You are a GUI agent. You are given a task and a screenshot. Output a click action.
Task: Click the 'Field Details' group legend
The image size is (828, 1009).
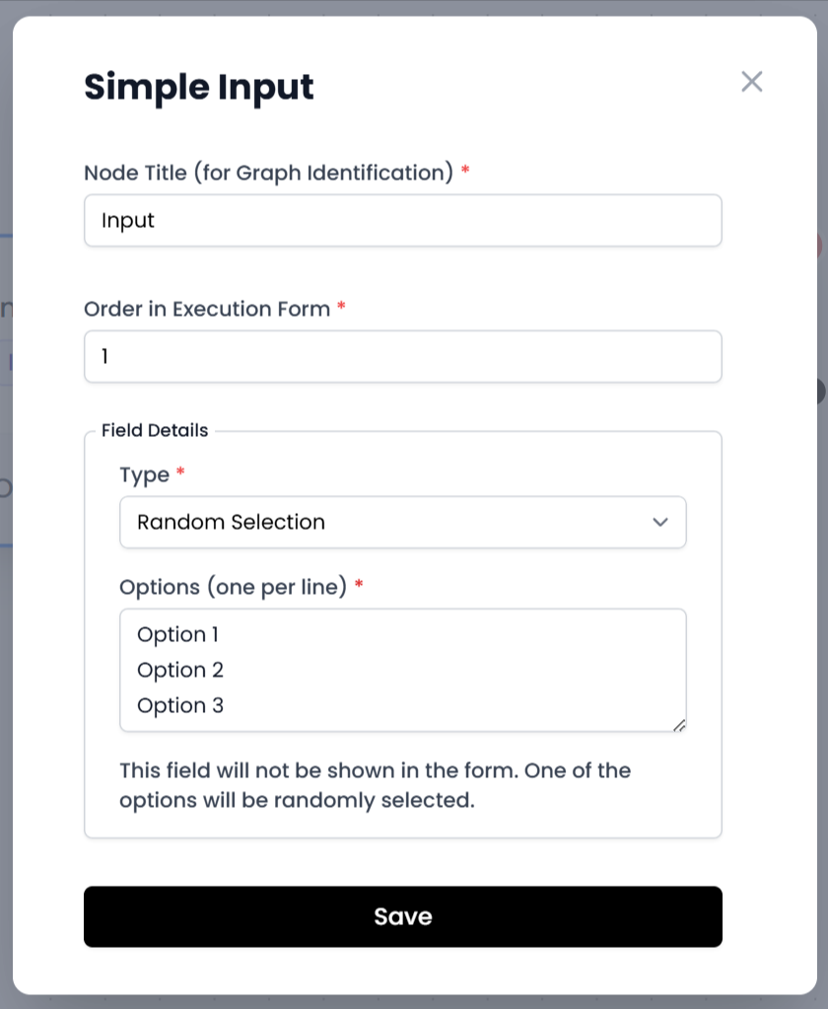(x=155, y=430)
